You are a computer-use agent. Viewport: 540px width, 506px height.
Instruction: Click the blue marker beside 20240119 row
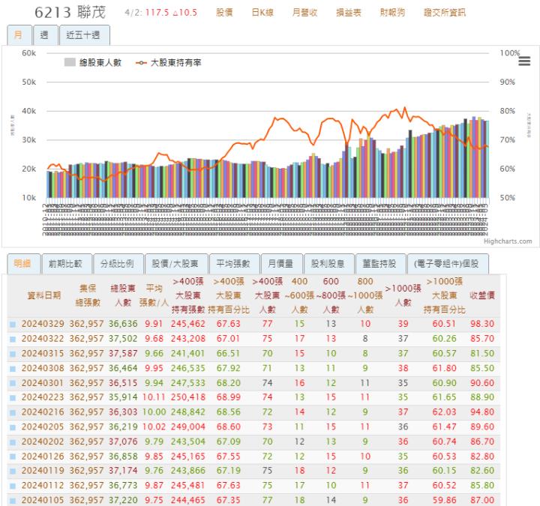pyautogui.click(x=13, y=472)
